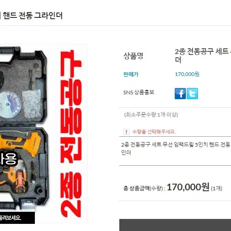Screen dimensions: 231x231
Task: Click the 총 상품금액(수량) label
Action: pyautogui.click(x=144, y=189)
